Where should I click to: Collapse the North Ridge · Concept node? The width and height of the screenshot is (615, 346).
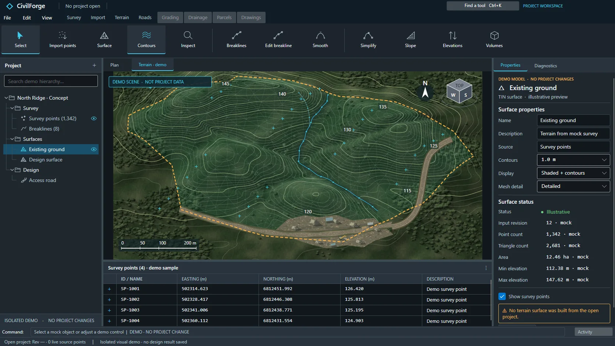(x=6, y=98)
